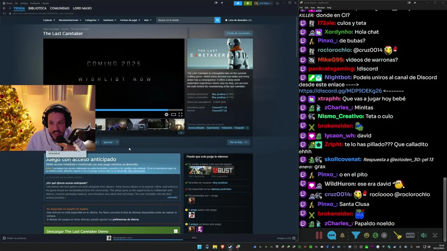Switch to the BIBLIOTECA tab
The width and height of the screenshot is (447, 251).
tap(37, 8)
